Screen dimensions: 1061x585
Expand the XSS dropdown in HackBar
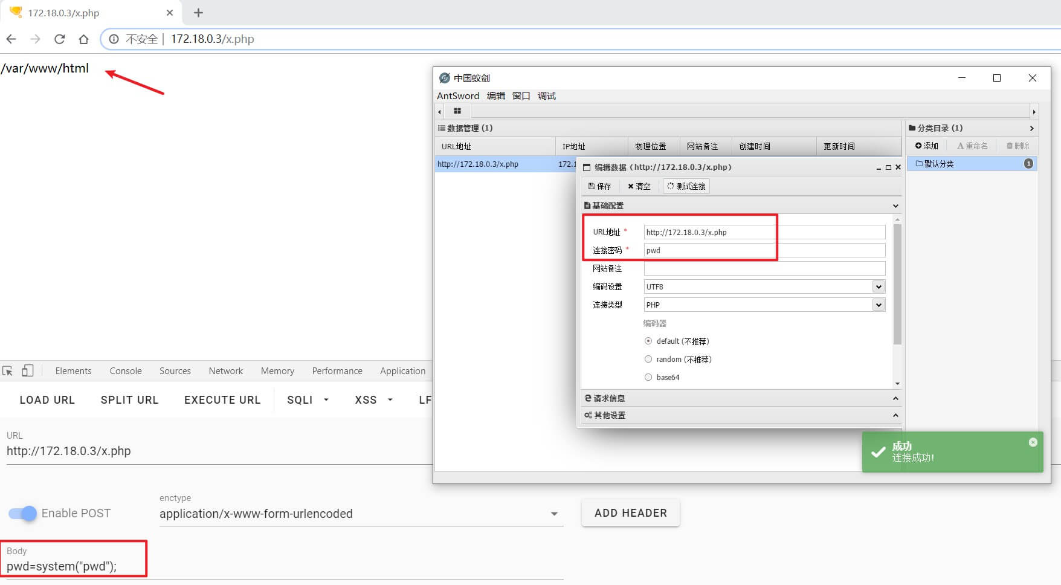373,400
